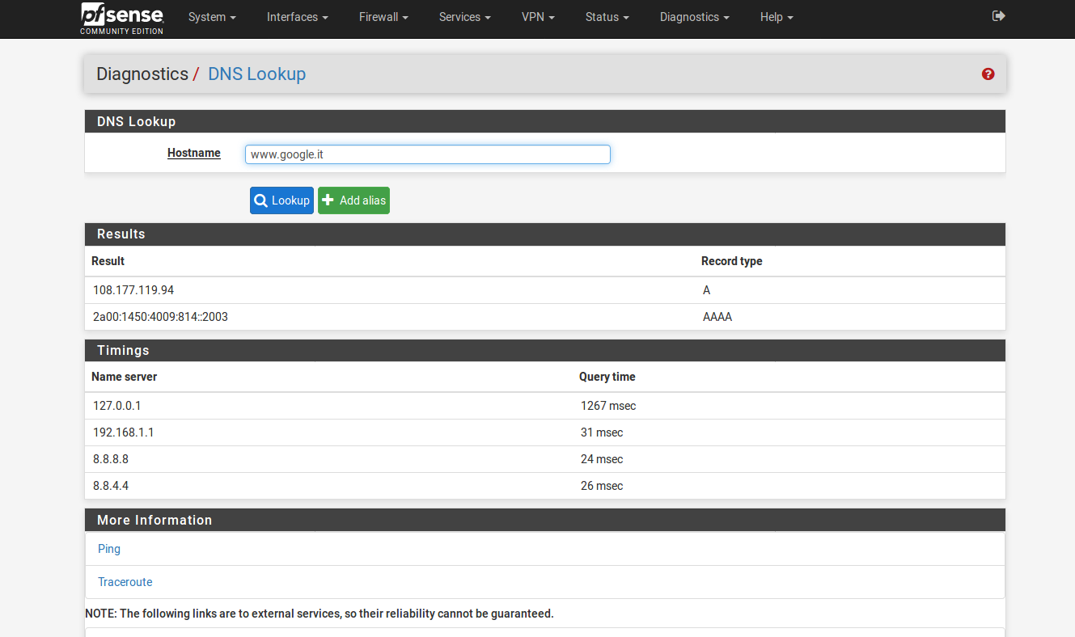The height and width of the screenshot is (637, 1075).
Task: Open the VPN menu
Action: [x=538, y=17]
